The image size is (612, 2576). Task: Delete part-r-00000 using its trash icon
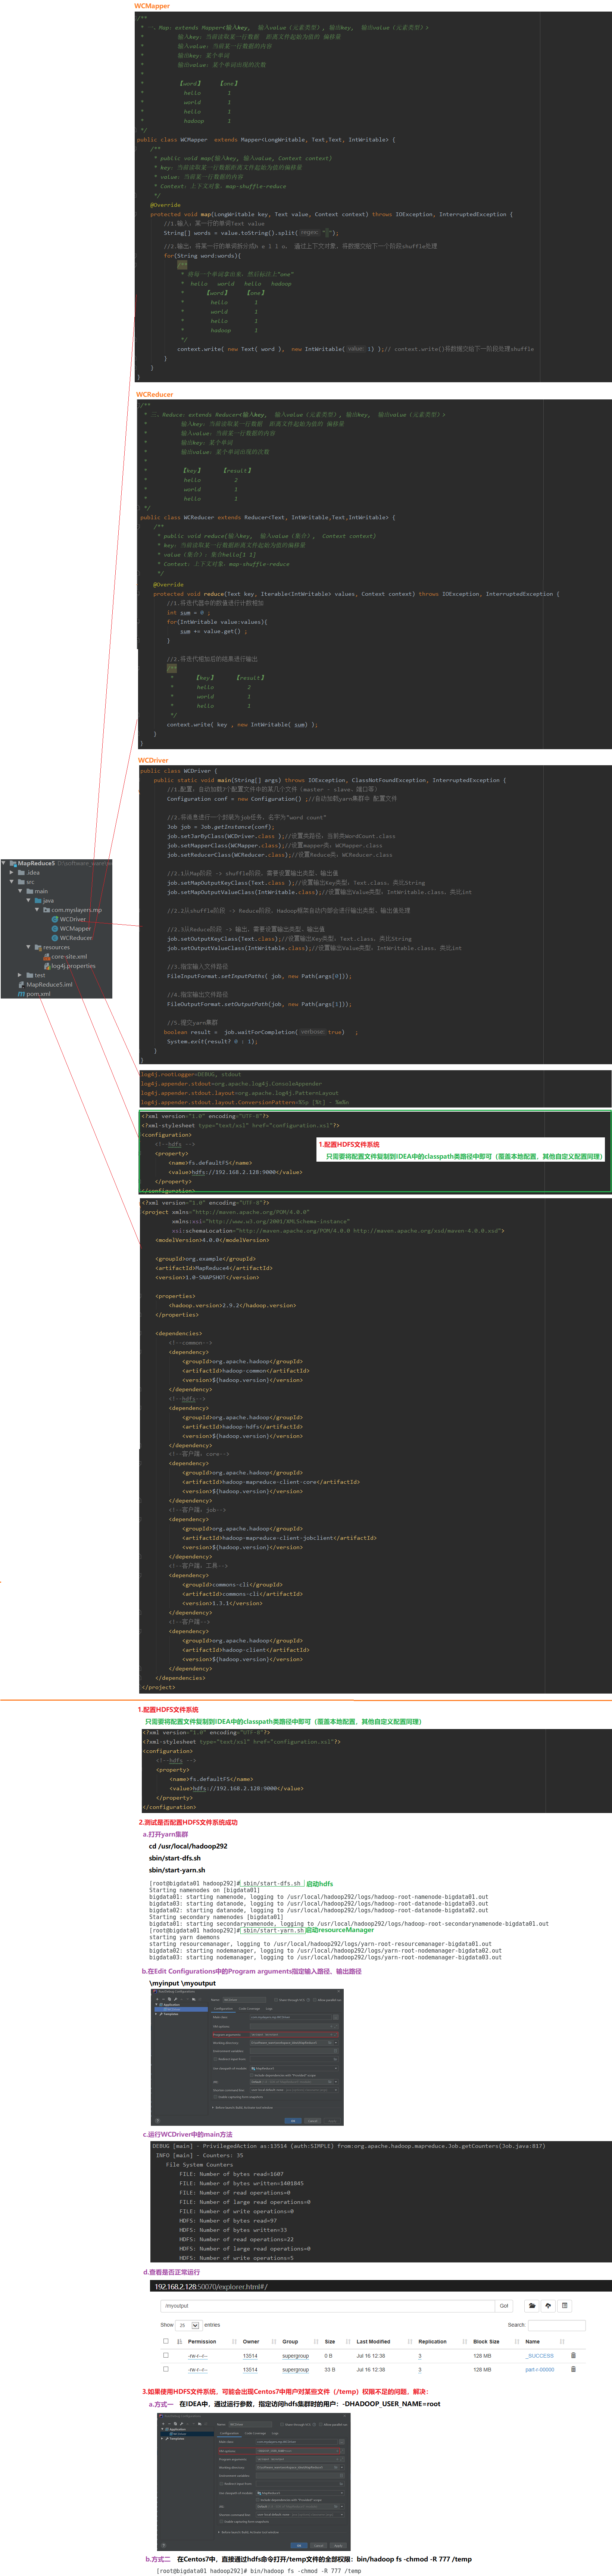coord(573,2369)
